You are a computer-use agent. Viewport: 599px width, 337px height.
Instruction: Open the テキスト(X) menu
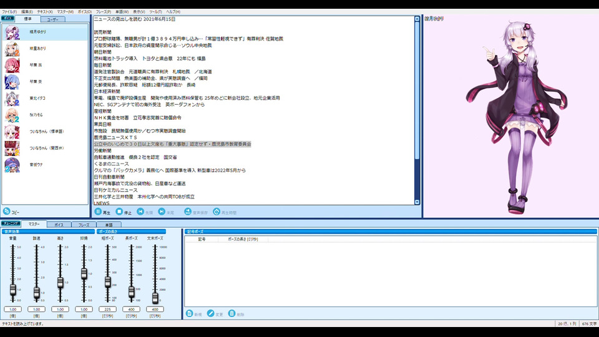pos(45,12)
